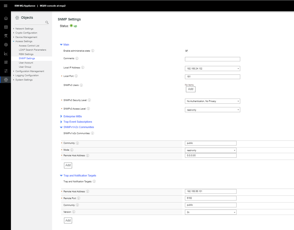Go to the Home icon in sidebar
294x230 pixels.
[x=6, y=18]
